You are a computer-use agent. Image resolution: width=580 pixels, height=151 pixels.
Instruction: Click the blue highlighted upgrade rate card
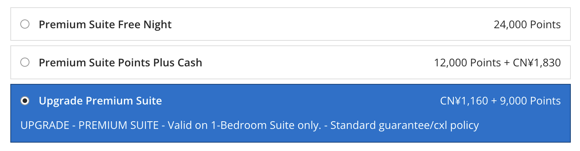pos(290,113)
